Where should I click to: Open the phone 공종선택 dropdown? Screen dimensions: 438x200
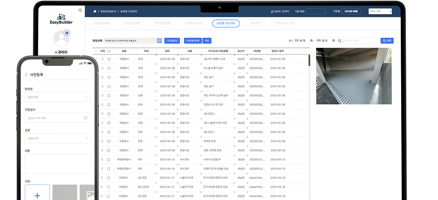57,138
